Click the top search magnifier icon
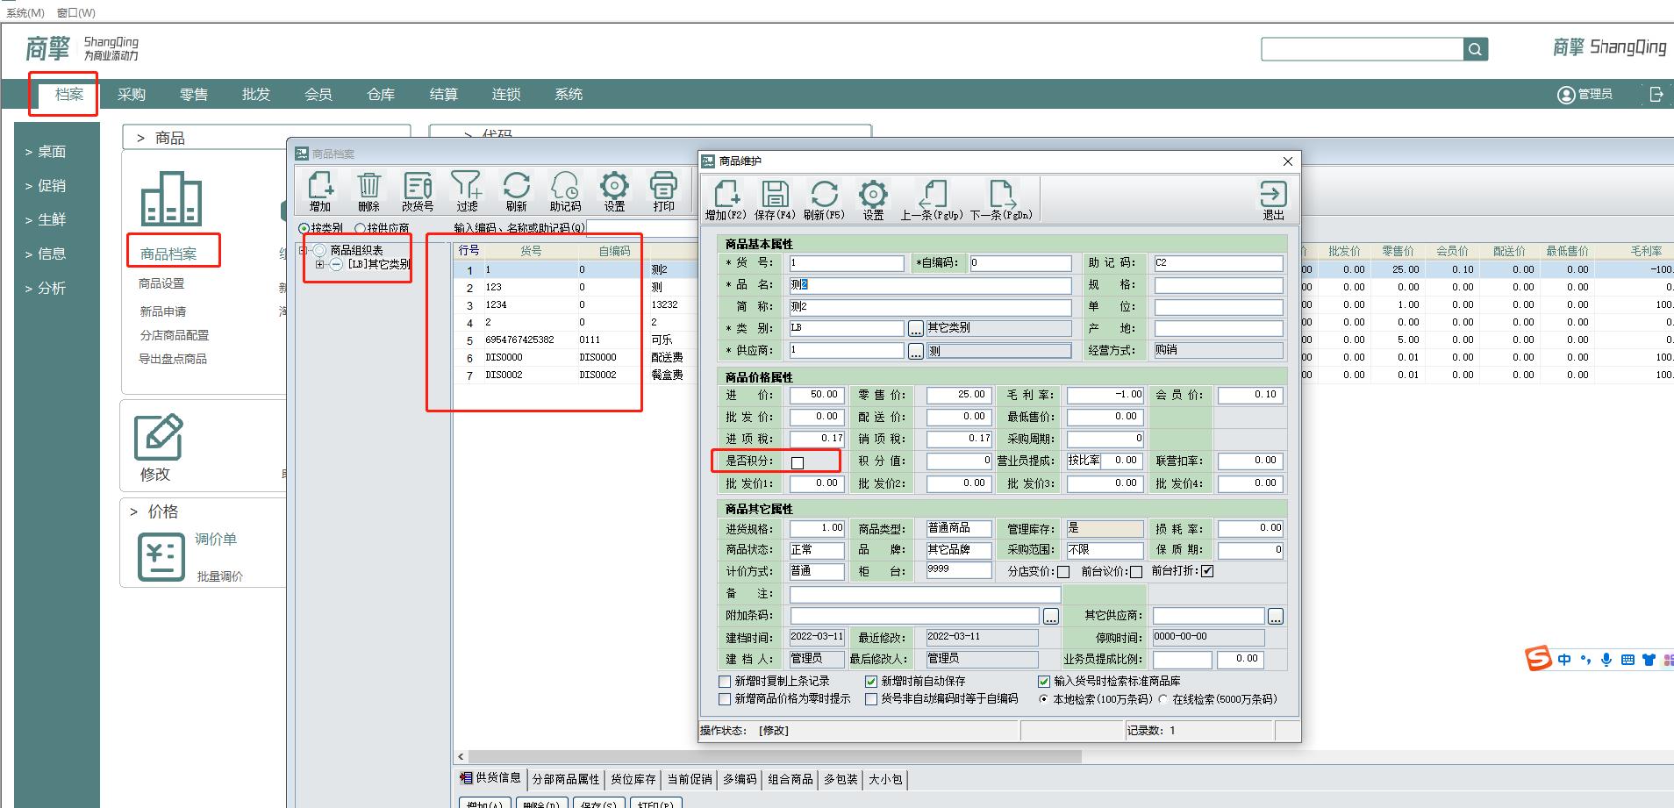Viewport: 1674px width, 808px height. point(1476,49)
